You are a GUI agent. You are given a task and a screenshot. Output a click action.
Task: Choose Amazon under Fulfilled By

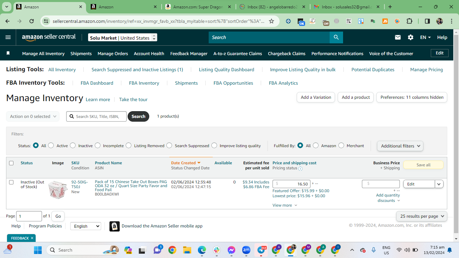316,145
